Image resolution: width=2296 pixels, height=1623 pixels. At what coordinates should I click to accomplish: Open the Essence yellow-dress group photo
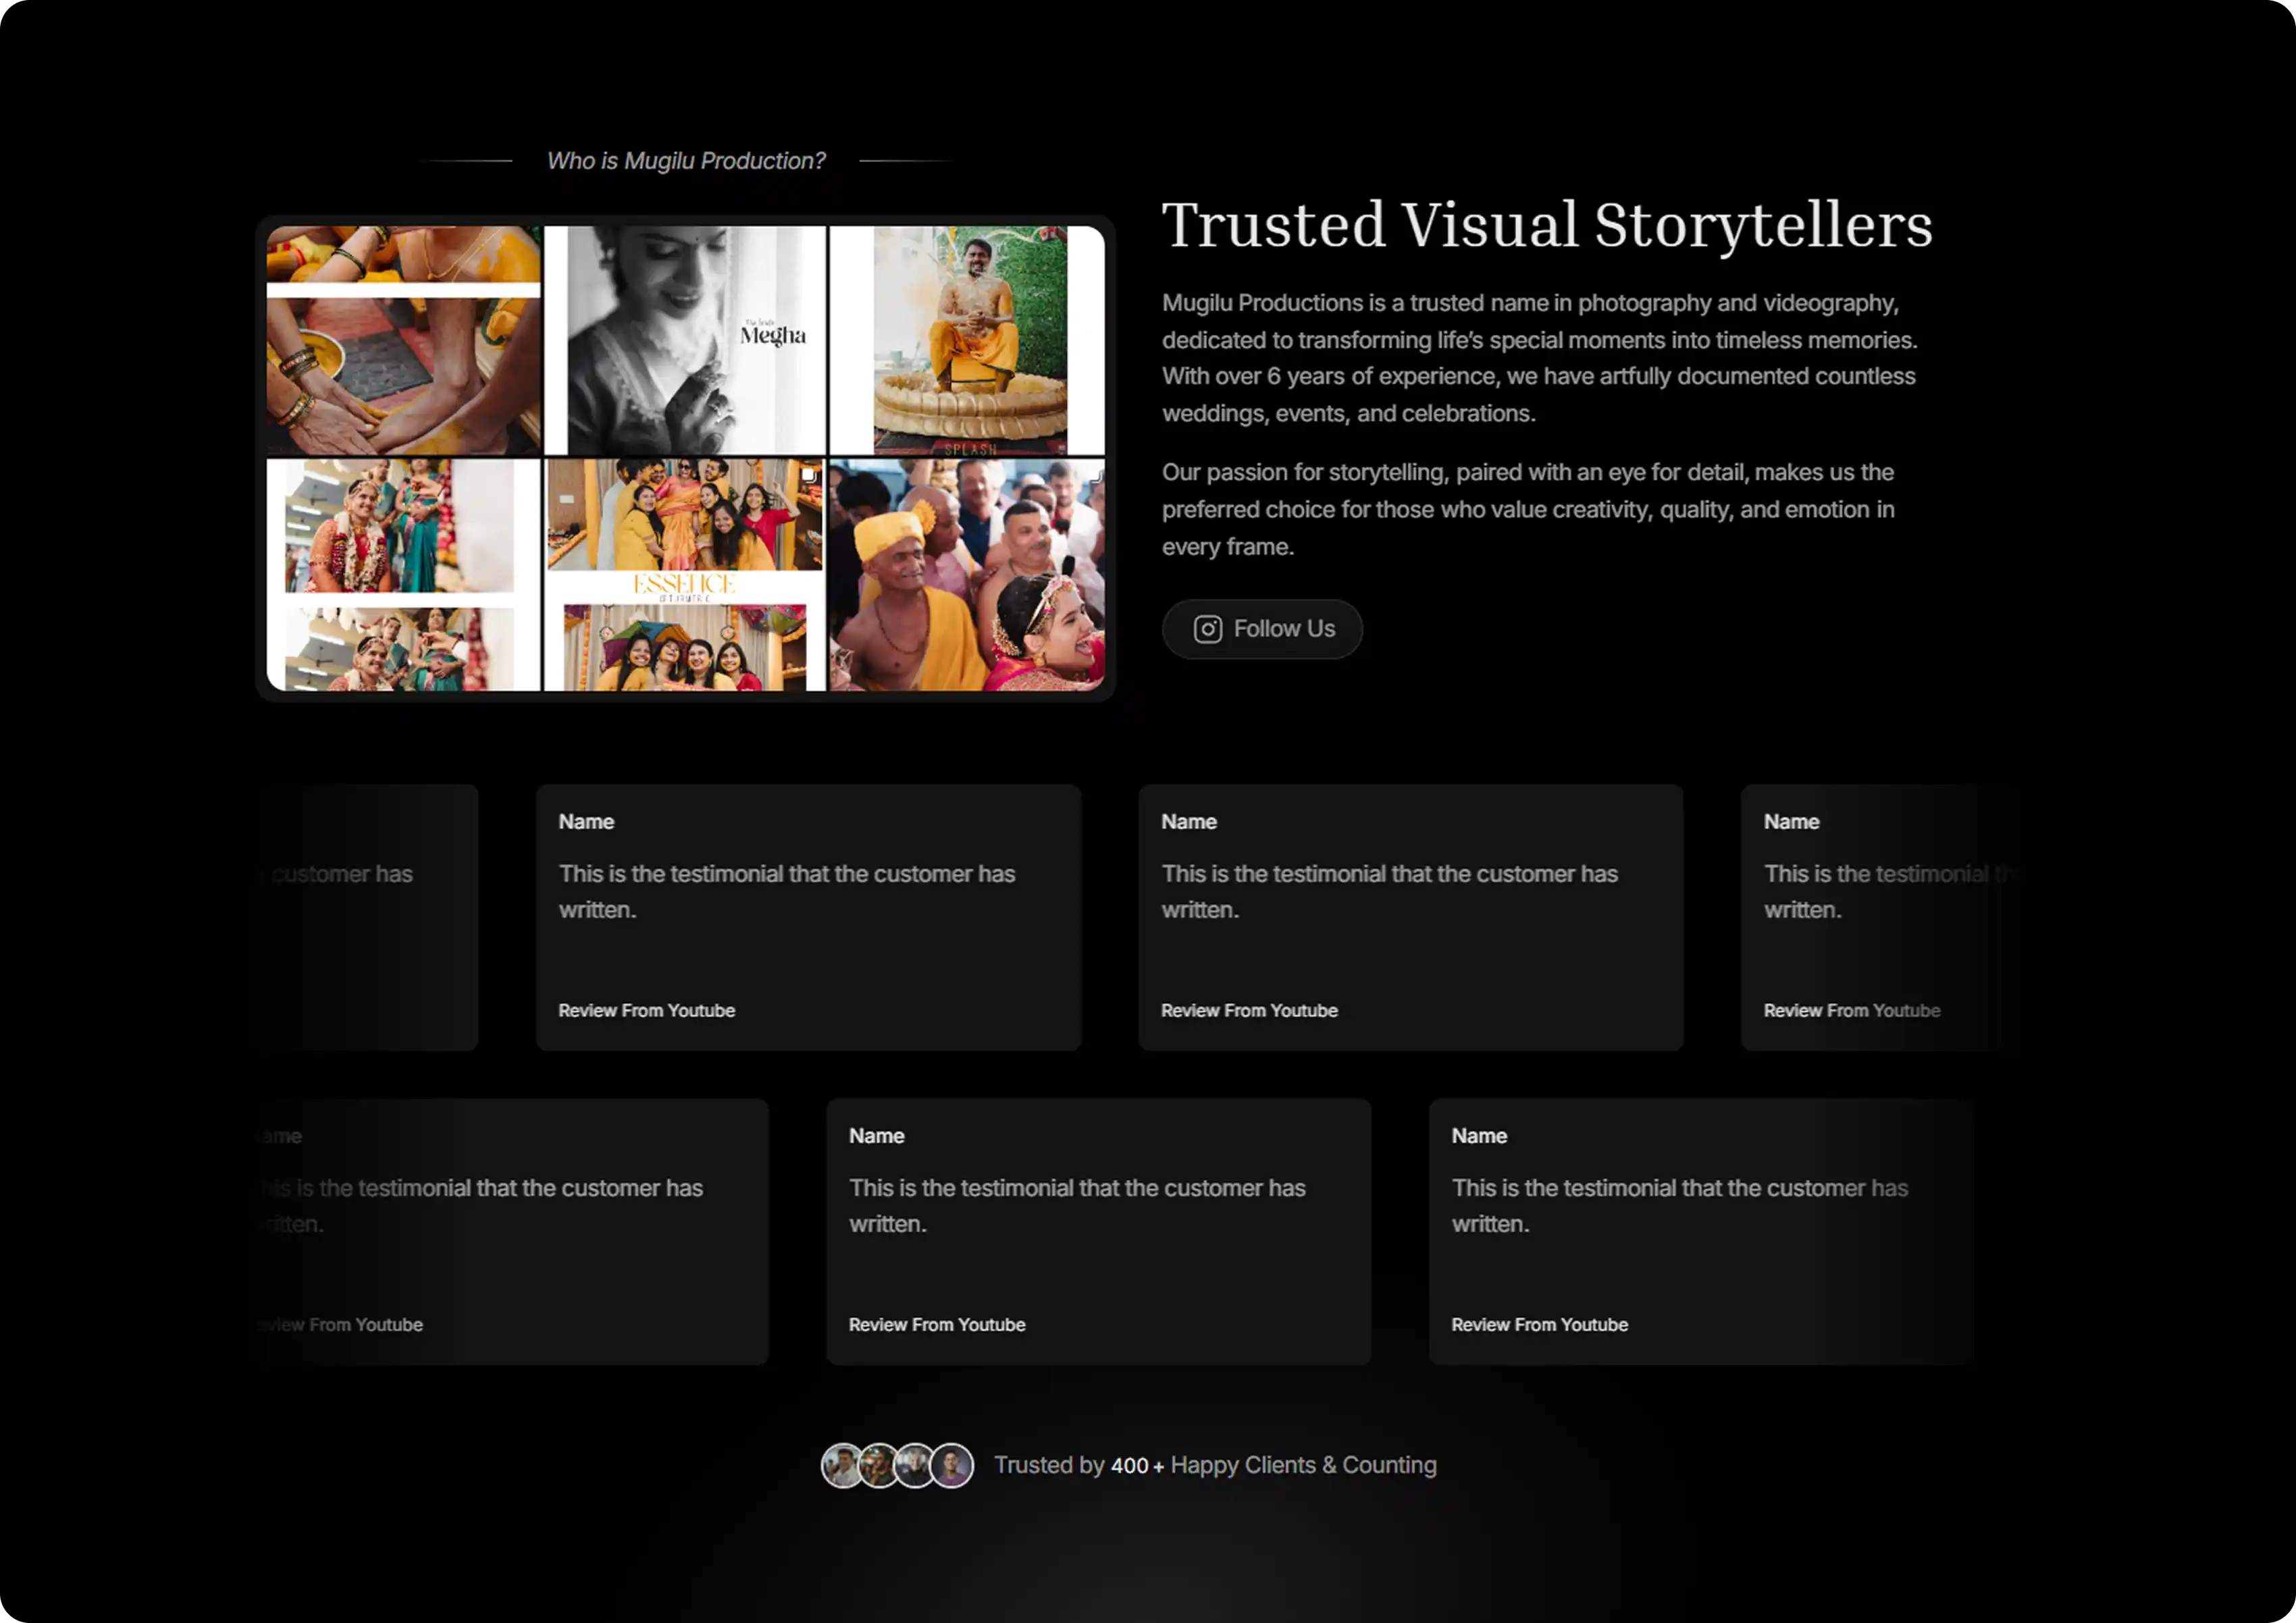point(685,575)
